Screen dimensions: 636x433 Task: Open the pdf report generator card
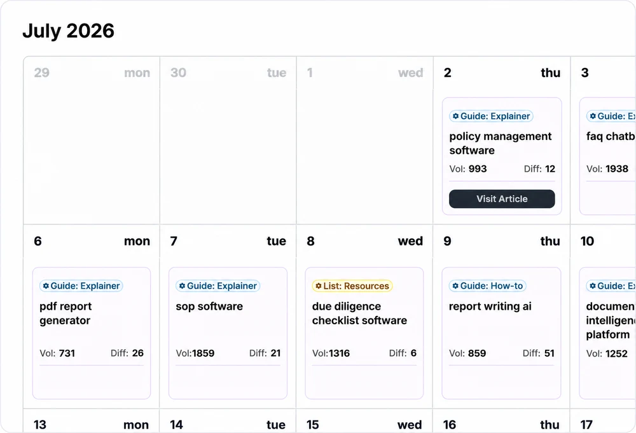[91, 333]
